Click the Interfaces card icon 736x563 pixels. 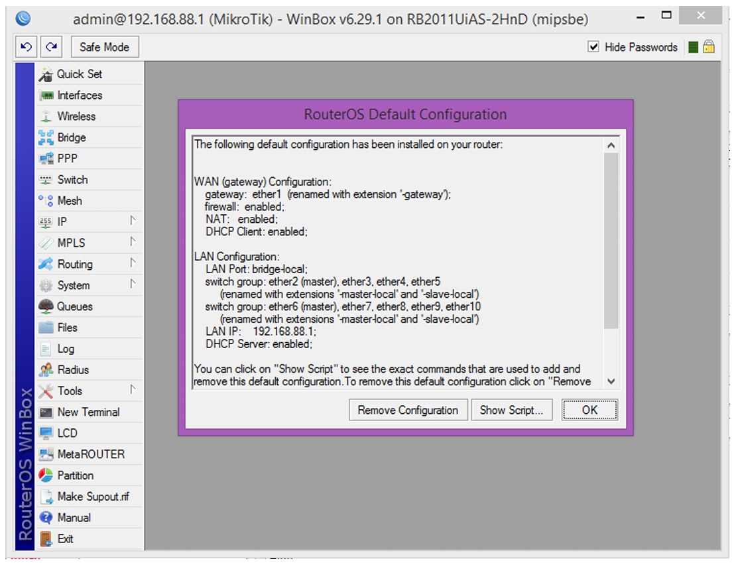(x=46, y=95)
